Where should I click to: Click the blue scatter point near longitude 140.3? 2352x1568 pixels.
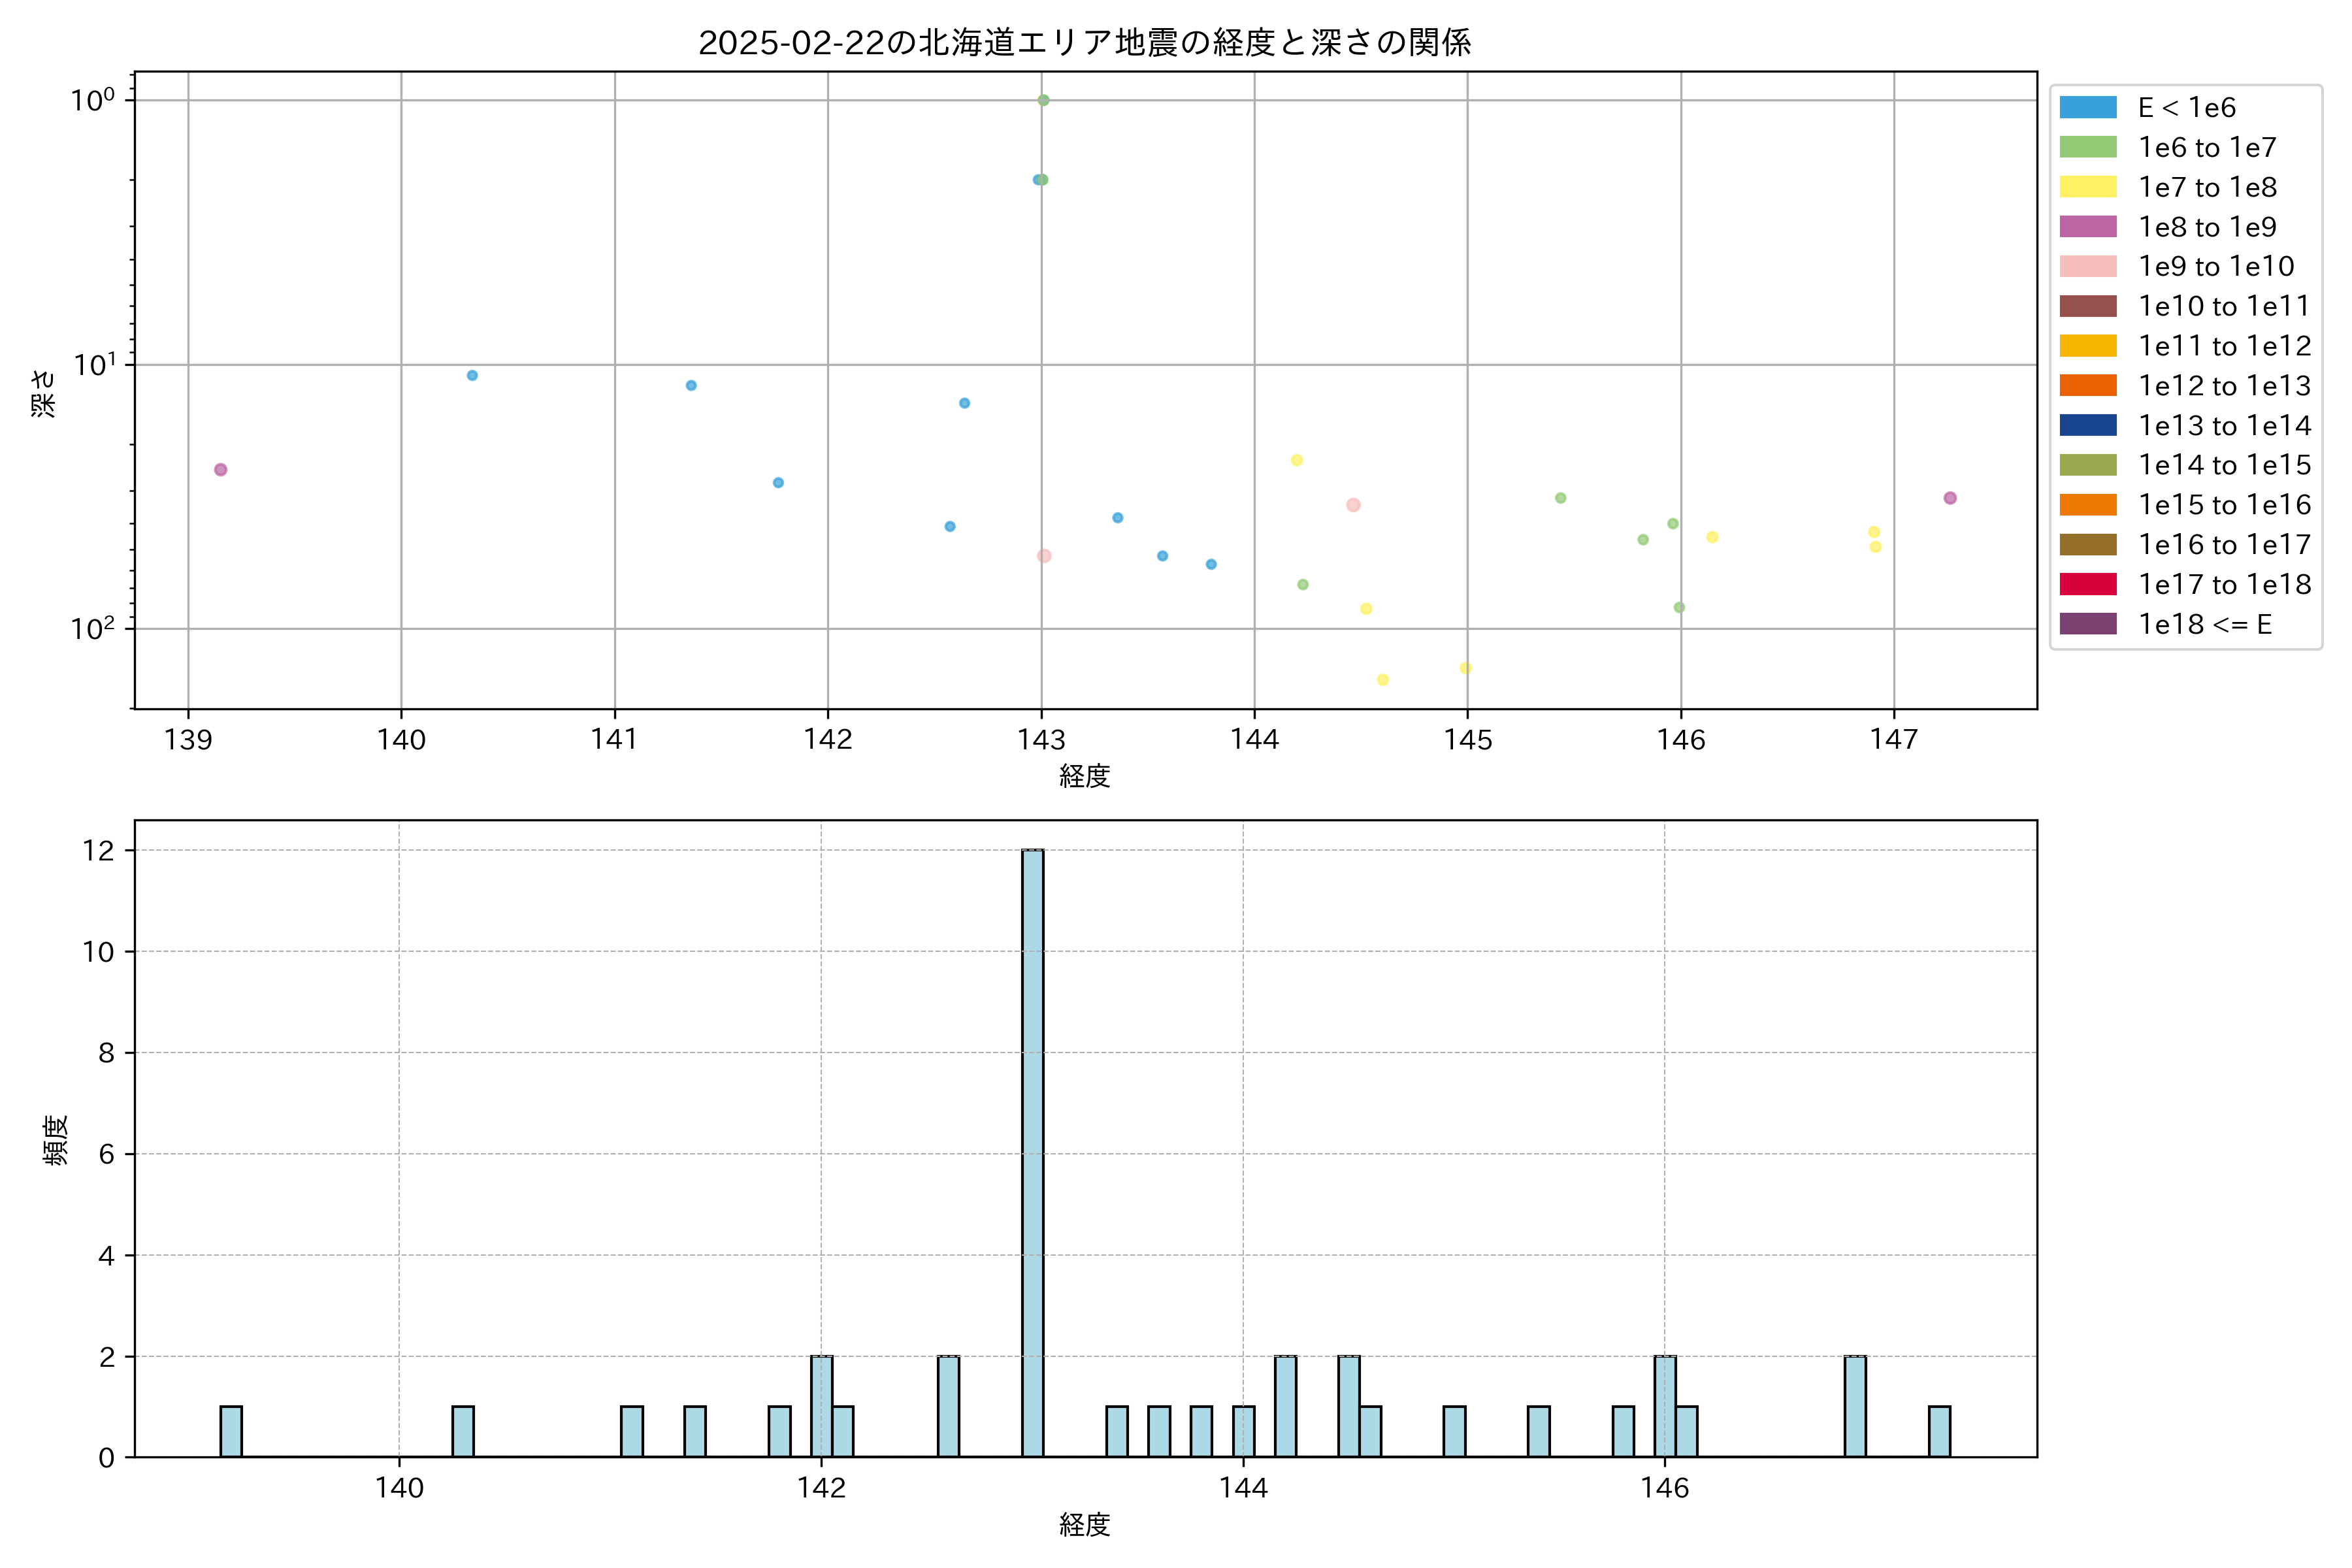(x=472, y=376)
